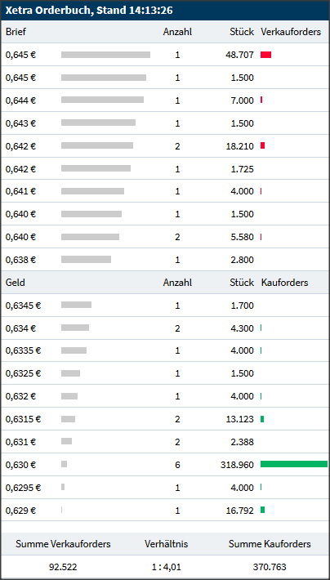Click the Summe Verkauforders total 92.522
This screenshot has height=580, width=330.
[x=63, y=567]
